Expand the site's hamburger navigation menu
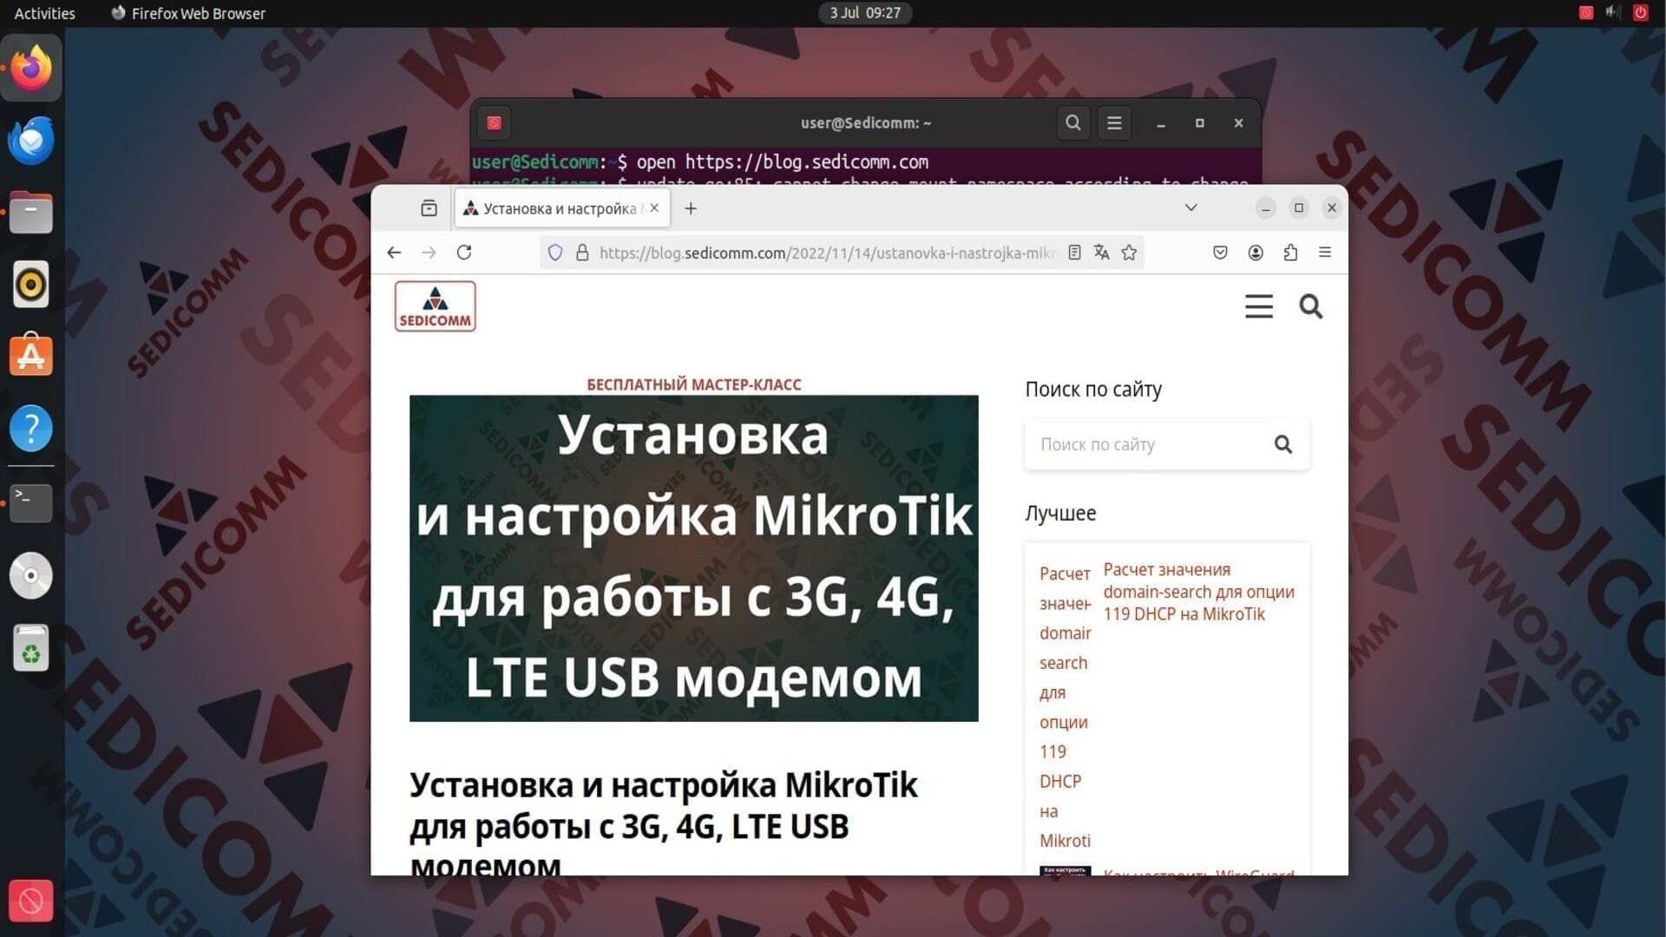 [1258, 306]
